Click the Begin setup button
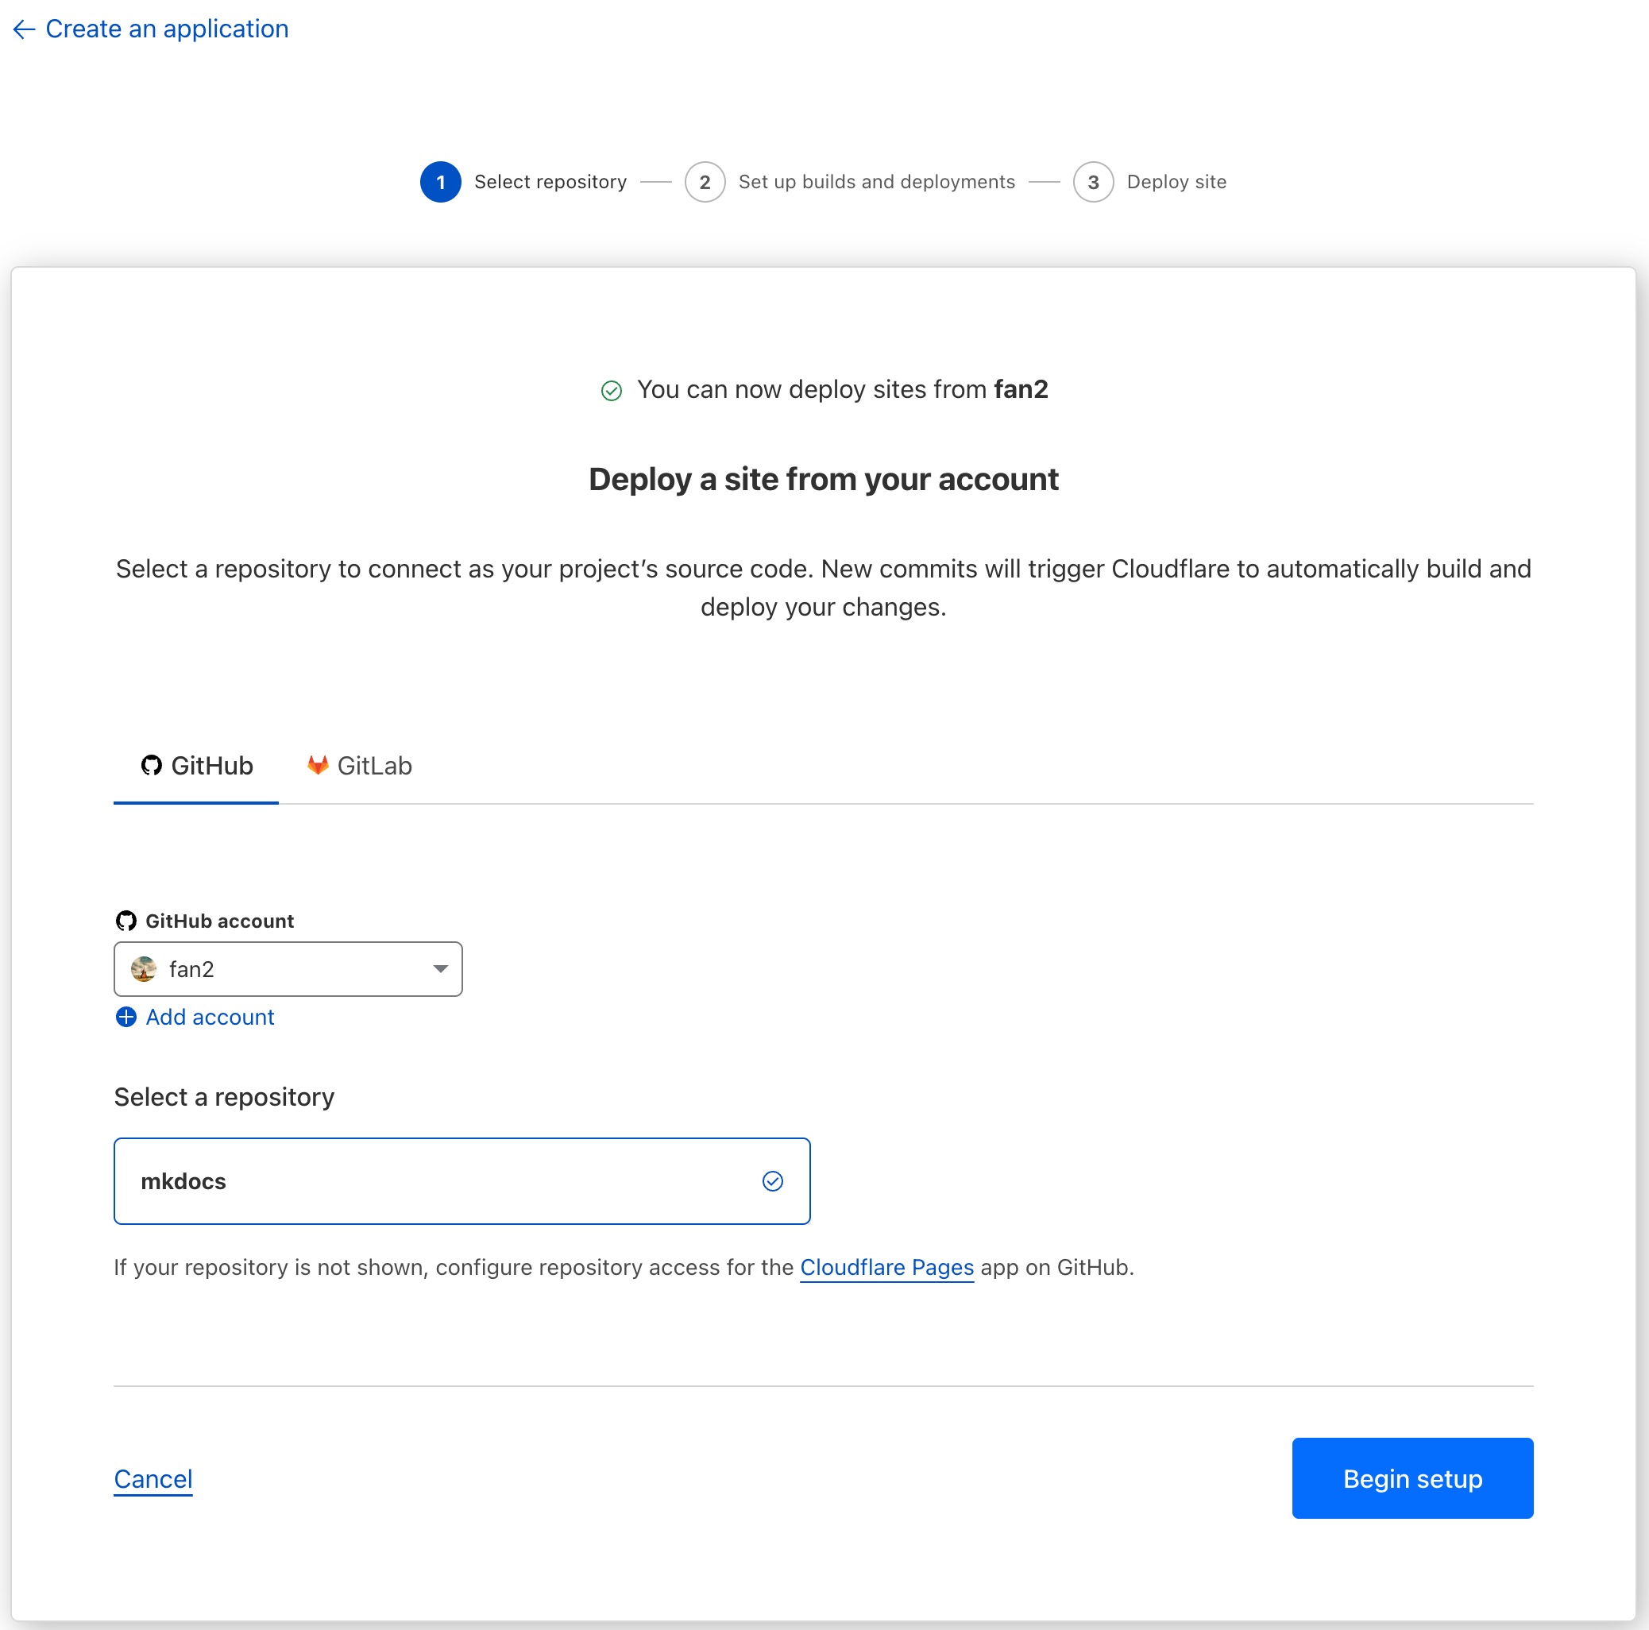The height and width of the screenshot is (1630, 1649). click(1411, 1478)
